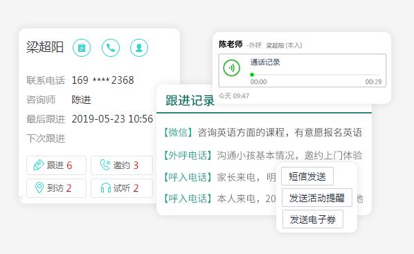Click the 跟进 6 button
This screenshot has width=414, height=254.
pyautogui.click(x=56, y=165)
